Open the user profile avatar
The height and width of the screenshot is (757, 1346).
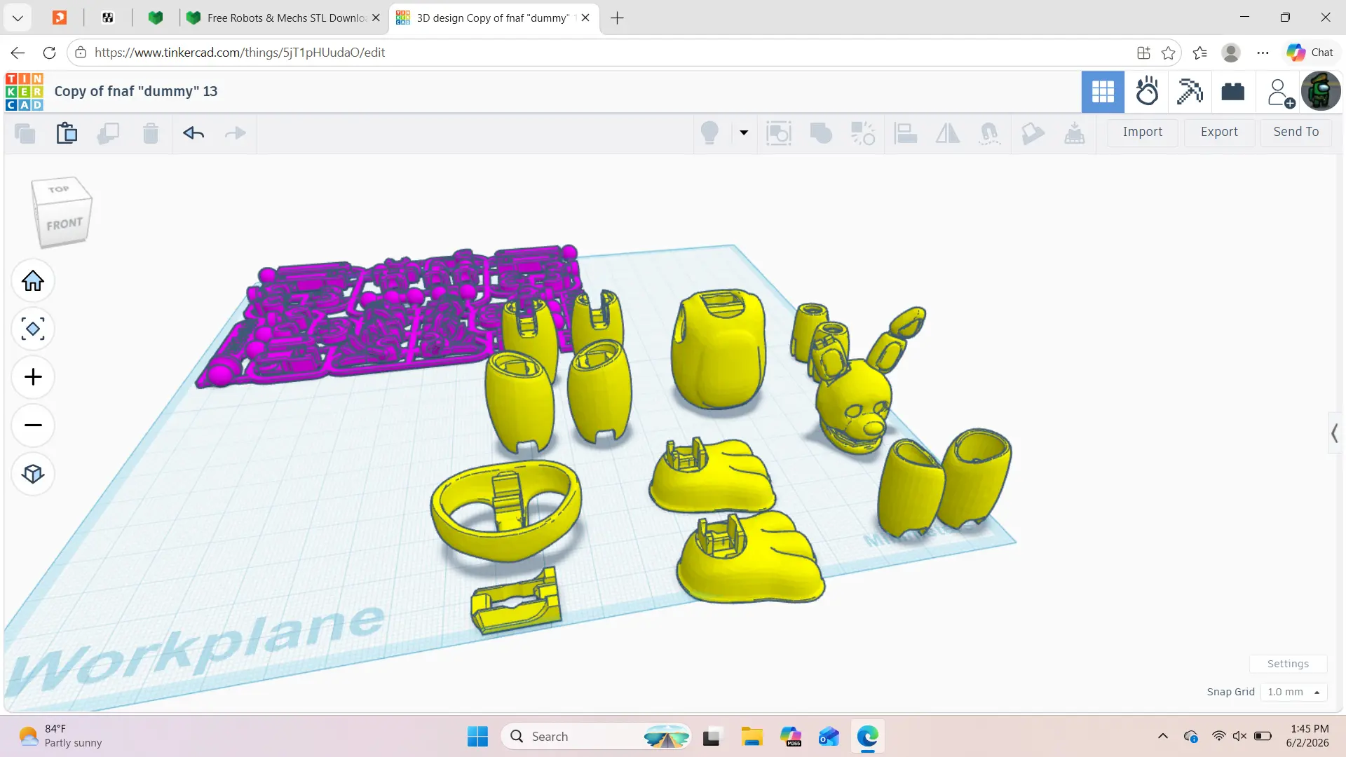[x=1321, y=92]
